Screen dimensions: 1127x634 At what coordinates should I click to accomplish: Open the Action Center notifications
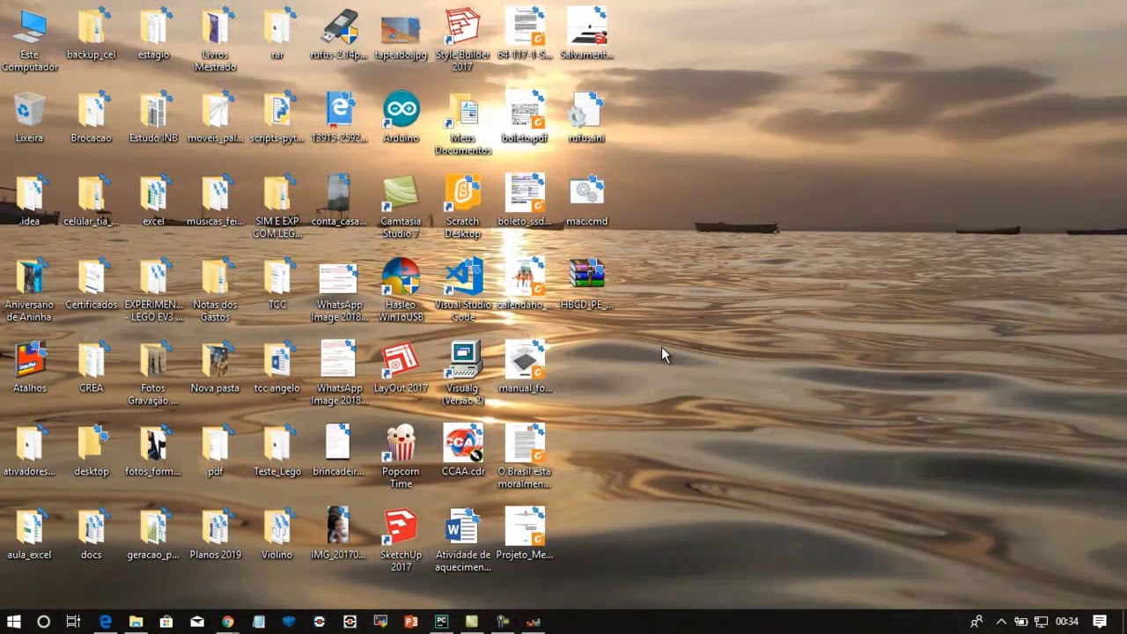pos(1100,622)
